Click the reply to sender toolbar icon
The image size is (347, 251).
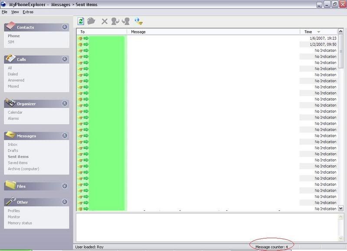coord(115,21)
